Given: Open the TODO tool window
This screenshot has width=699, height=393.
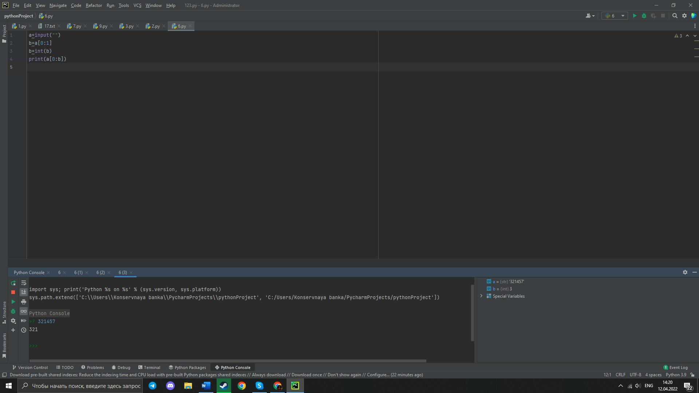Looking at the screenshot, I should pos(65,367).
